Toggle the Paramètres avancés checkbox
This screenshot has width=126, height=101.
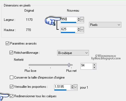[x=7, y=43]
